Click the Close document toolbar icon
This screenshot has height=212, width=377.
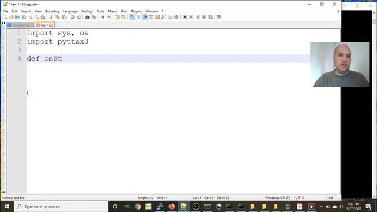30,17
